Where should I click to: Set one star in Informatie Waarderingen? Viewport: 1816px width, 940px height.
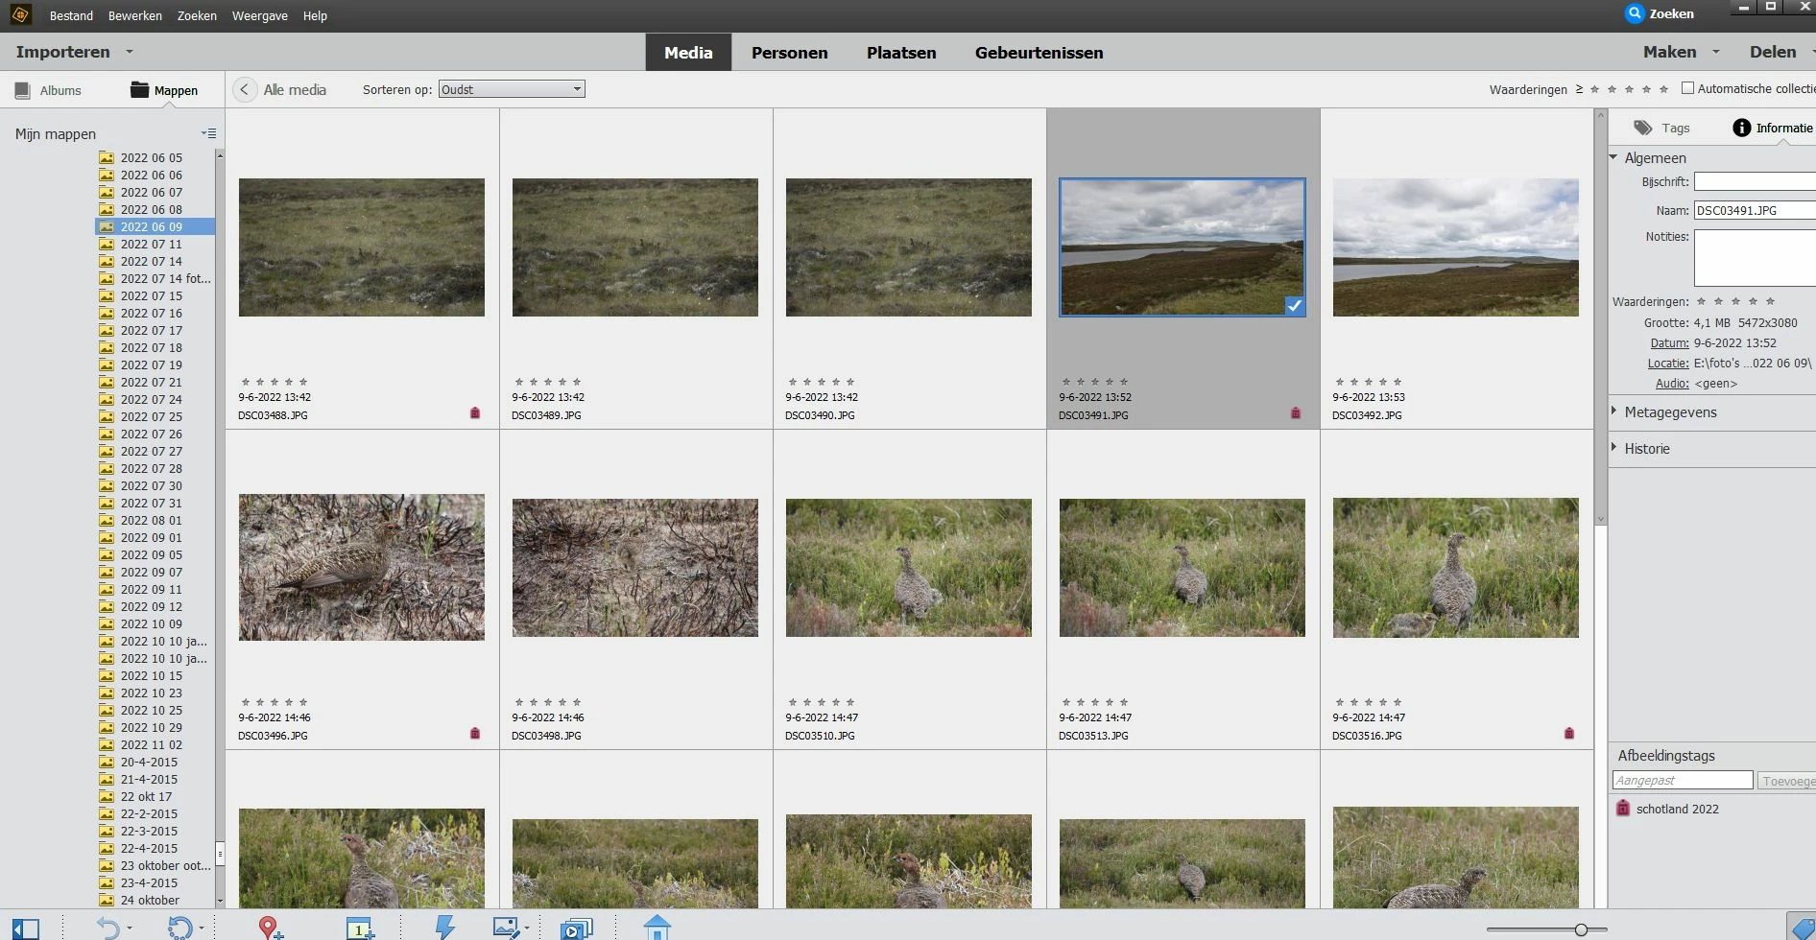pos(1702,301)
